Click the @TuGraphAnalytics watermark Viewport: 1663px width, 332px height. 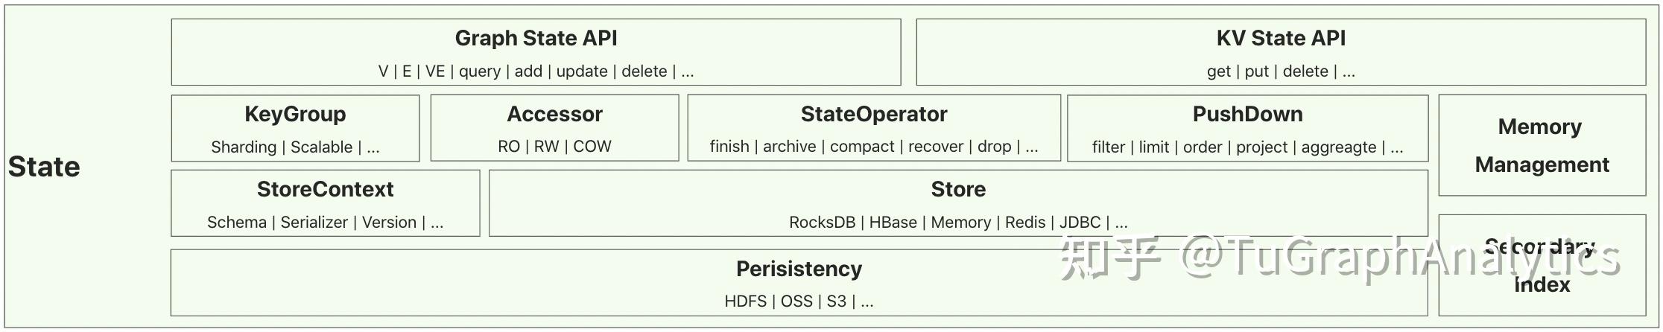tap(1401, 257)
